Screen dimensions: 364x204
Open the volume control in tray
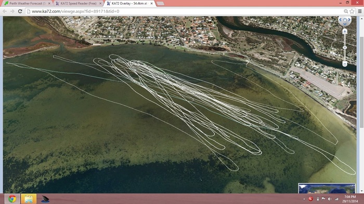[x=330, y=199]
